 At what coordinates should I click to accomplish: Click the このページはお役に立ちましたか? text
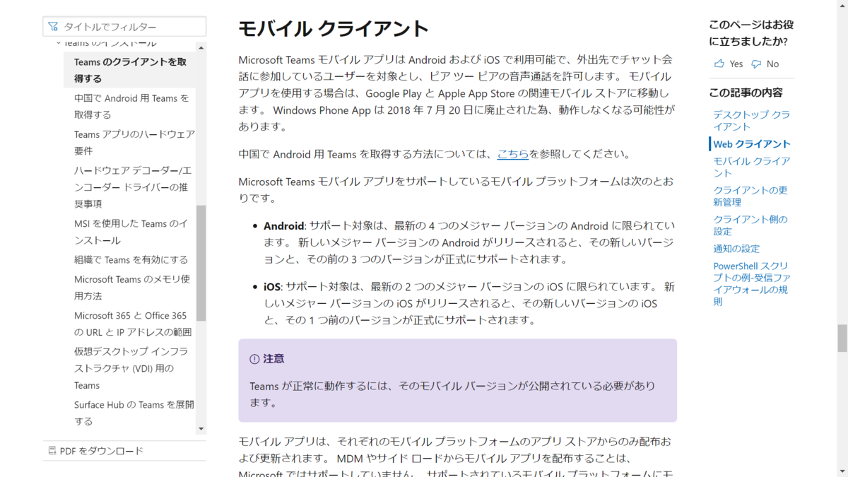pyautogui.click(x=751, y=33)
